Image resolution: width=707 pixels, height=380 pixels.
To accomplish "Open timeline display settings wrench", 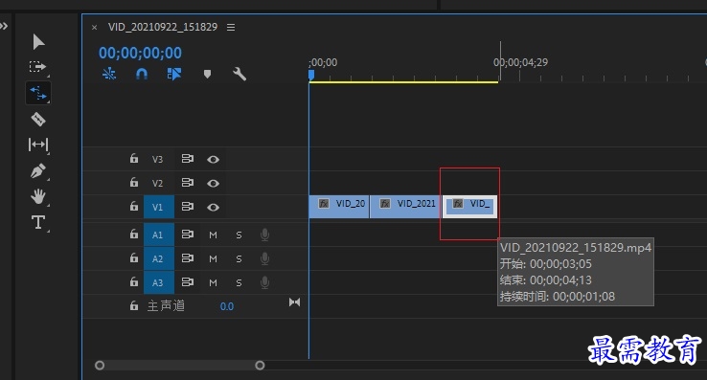I will pyautogui.click(x=239, y=74).
